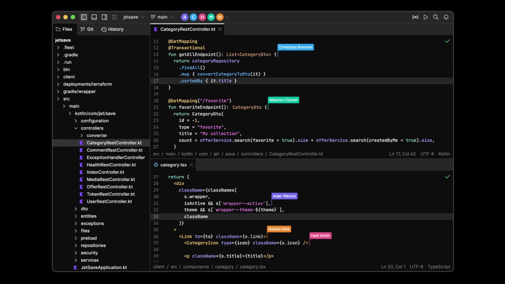
Task: Click the Natalie Kats cursor label
Action: (279, 229)
